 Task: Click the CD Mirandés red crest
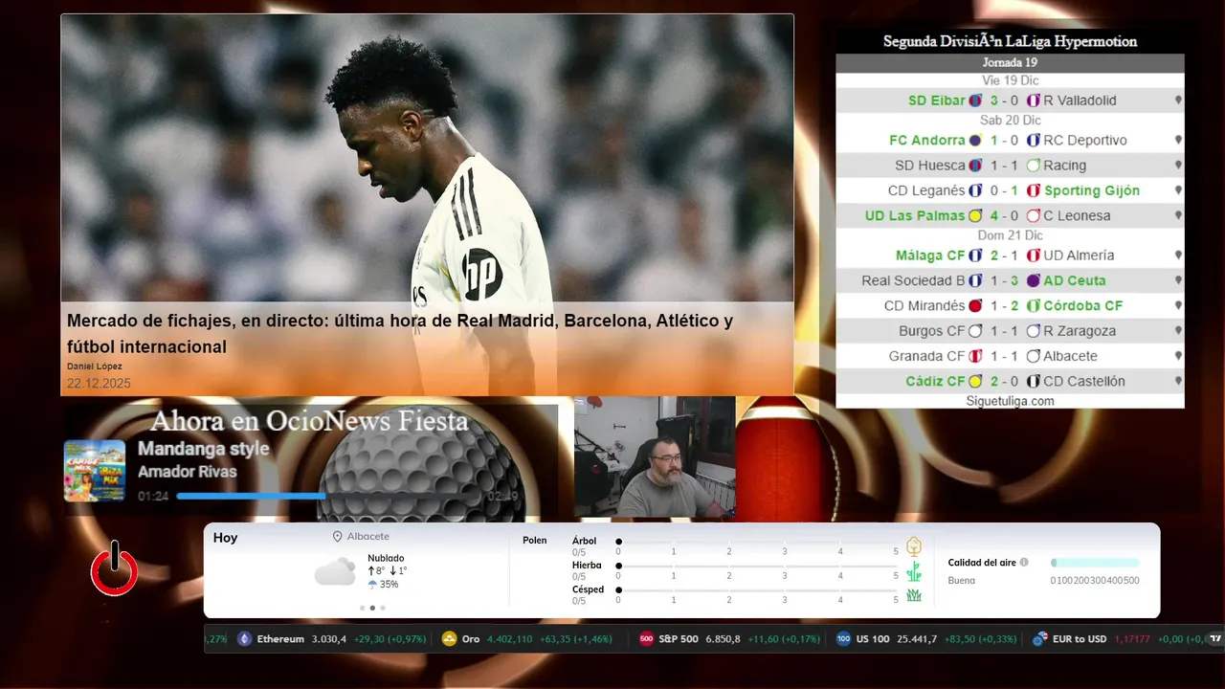click(975, 306)
